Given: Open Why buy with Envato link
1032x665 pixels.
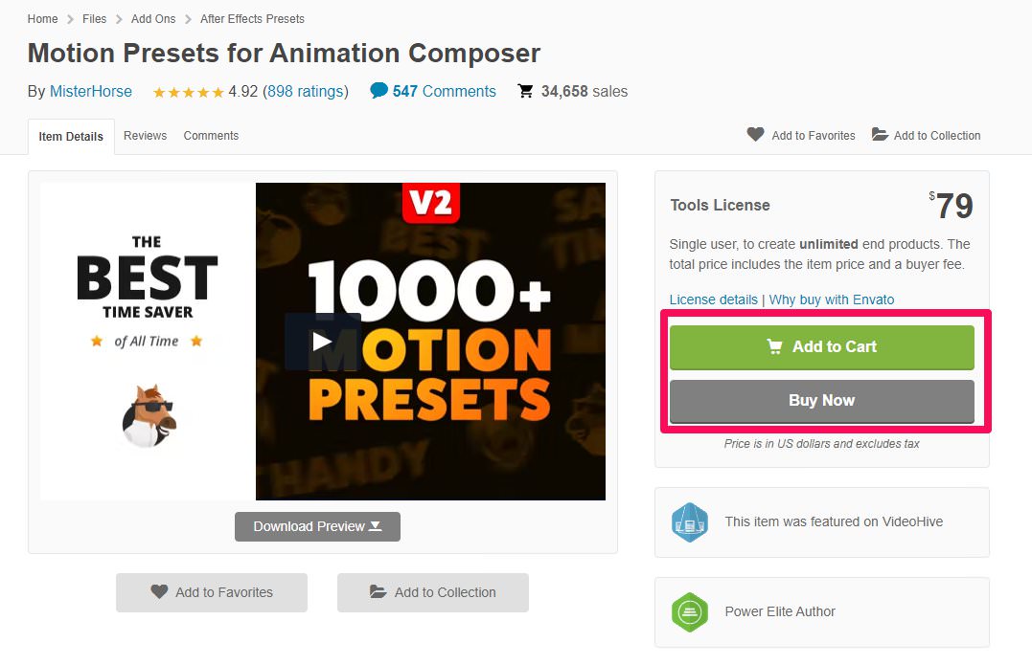Looking at the screenshot, I should tap(832, 299).
